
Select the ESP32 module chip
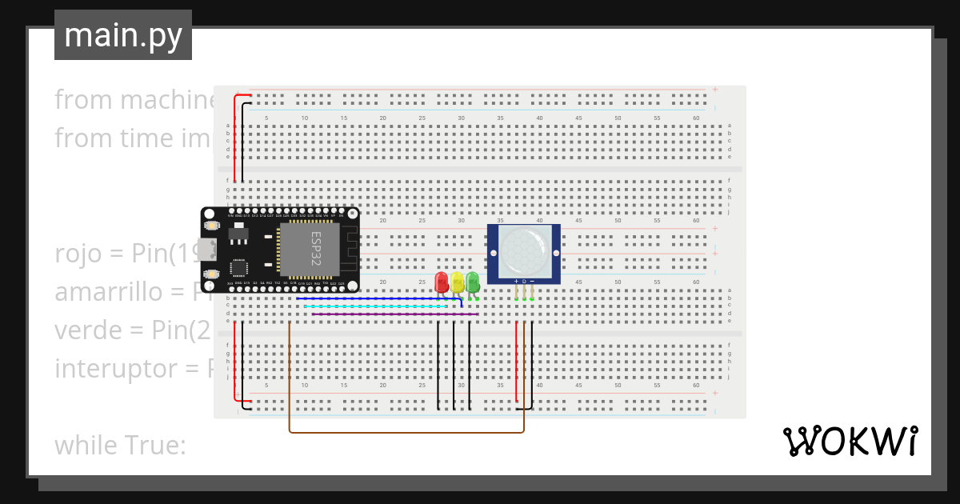click(310, 250)
